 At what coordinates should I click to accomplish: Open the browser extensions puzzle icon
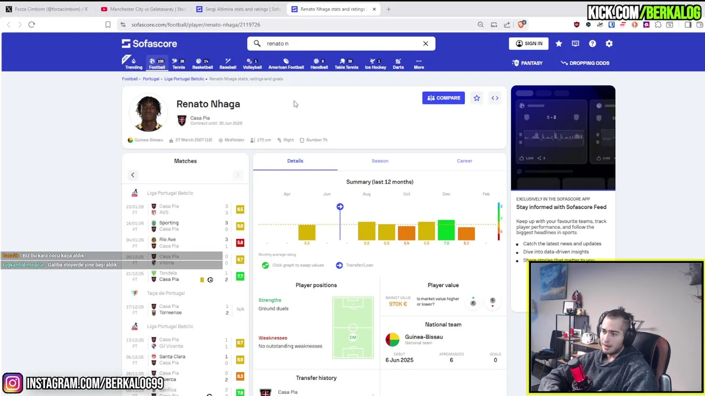[x=658, y=25]
